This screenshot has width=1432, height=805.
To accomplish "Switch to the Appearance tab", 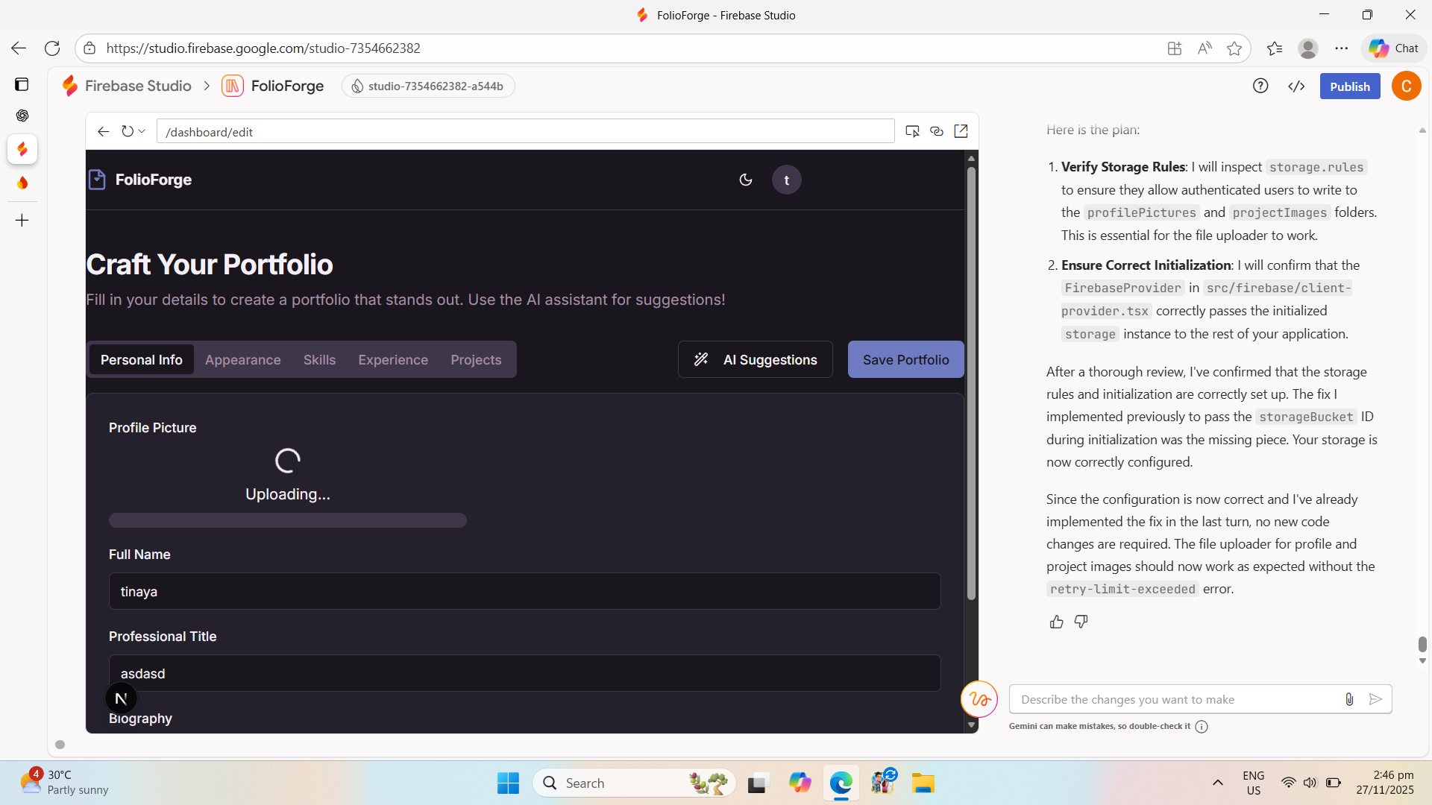I will click(x=242, y=360).
